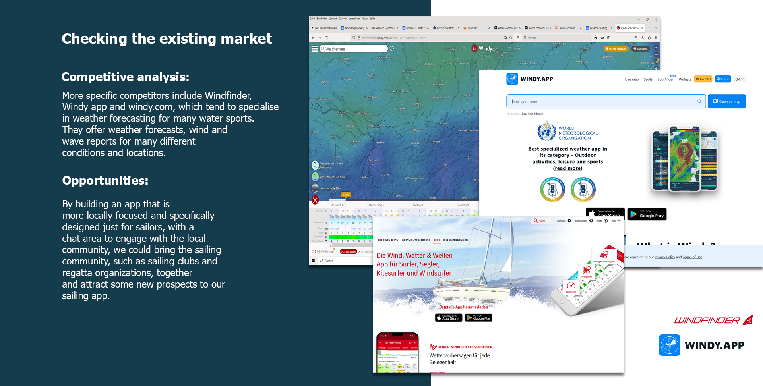
Task: Open Windfinder Einstellungen gear icon
Action: (591, 221)
